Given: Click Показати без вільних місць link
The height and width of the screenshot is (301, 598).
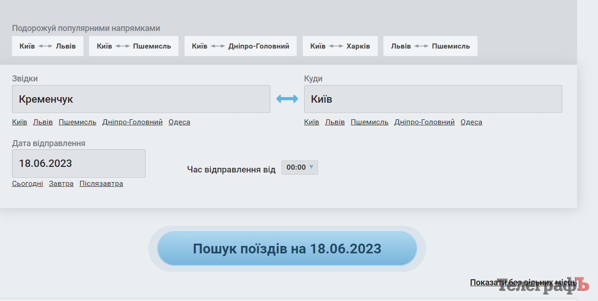Looking at the screenshot, I should coord(523,283).
